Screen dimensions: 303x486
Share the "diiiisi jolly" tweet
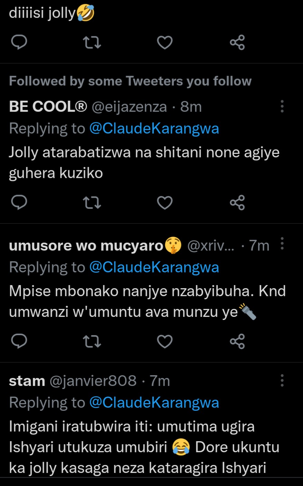click(237, 42)
